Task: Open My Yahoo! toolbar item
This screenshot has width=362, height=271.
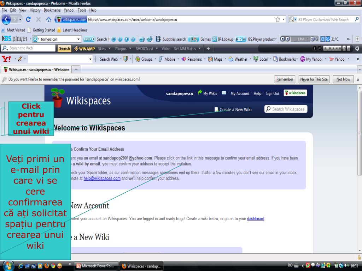Action: coord(311,59)
